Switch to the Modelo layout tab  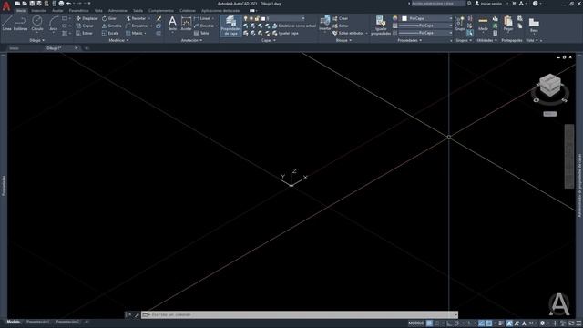(14, 322)
